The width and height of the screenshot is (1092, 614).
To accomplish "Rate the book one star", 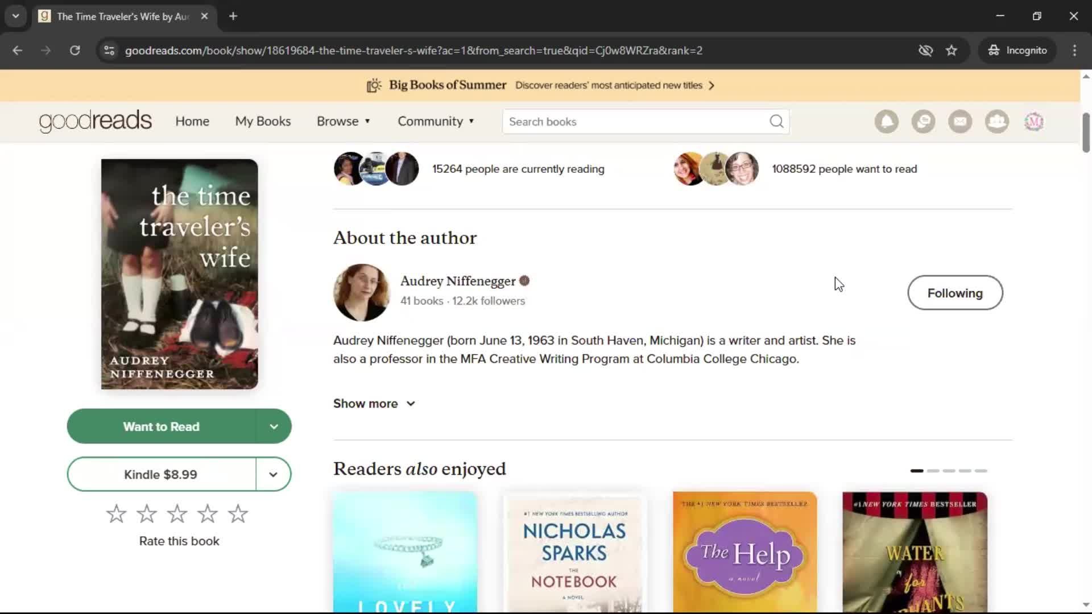I will click(116, 514).
